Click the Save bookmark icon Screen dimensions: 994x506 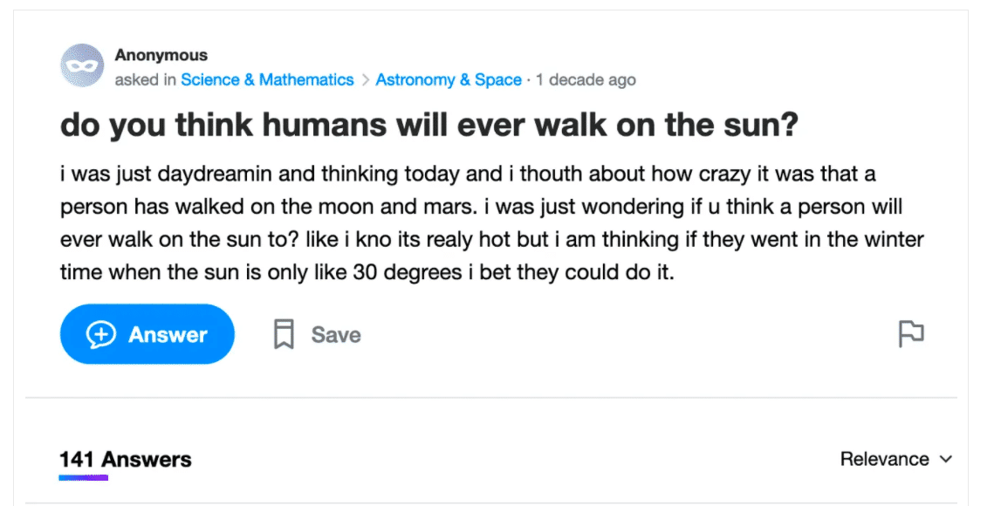click(284, 334)
